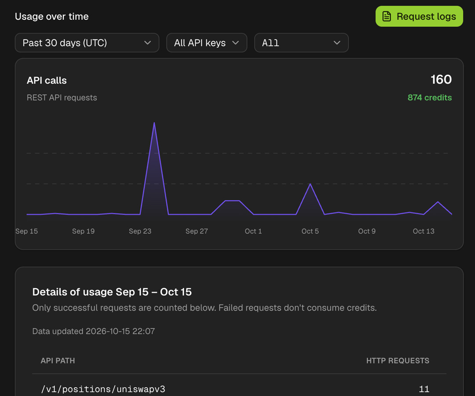Open the All filter dropdown
This screenshot has width=475, height=396.
point(301,43)
